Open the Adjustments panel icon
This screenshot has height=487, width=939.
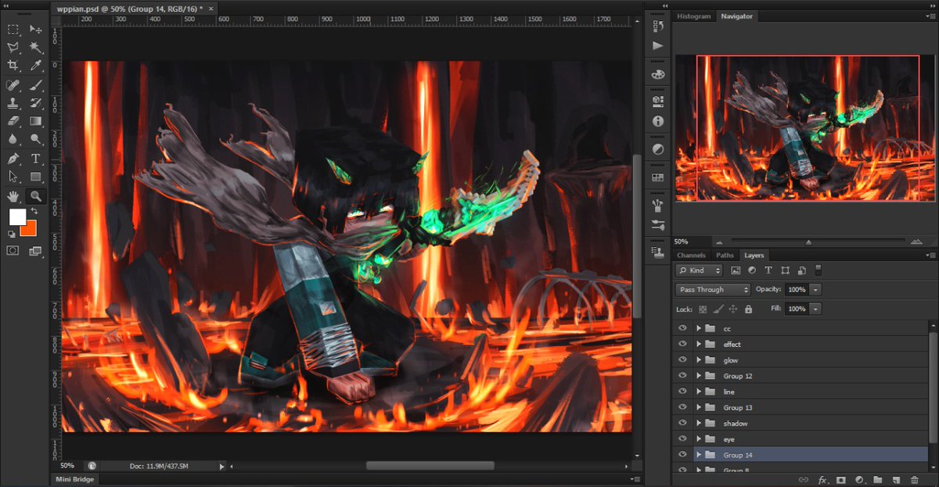[657, 149]
